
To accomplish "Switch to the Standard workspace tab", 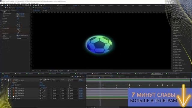I will click(x=83, y=5).
